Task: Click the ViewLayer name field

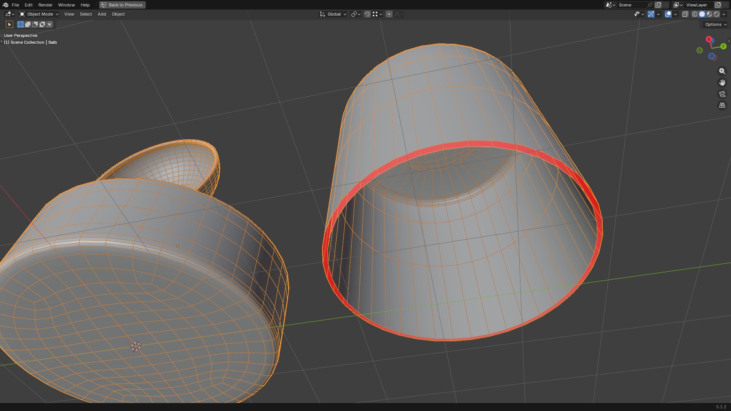Action: point(699,5)
